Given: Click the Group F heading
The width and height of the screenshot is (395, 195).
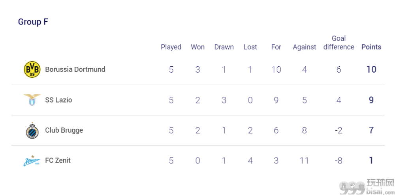Looking at the screenshot, I should (33, 22).
